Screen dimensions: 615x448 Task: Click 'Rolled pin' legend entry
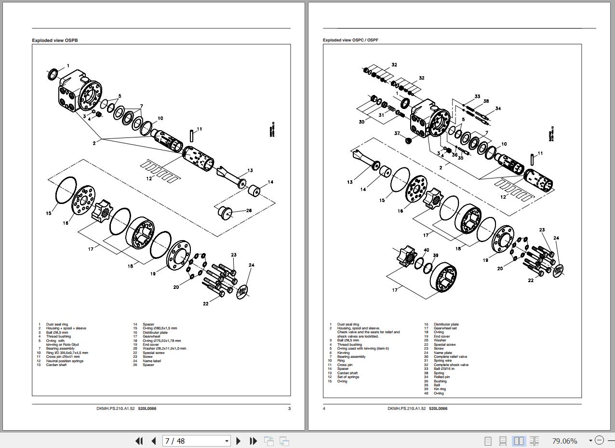pyautogui.click(x=441, y=377)
